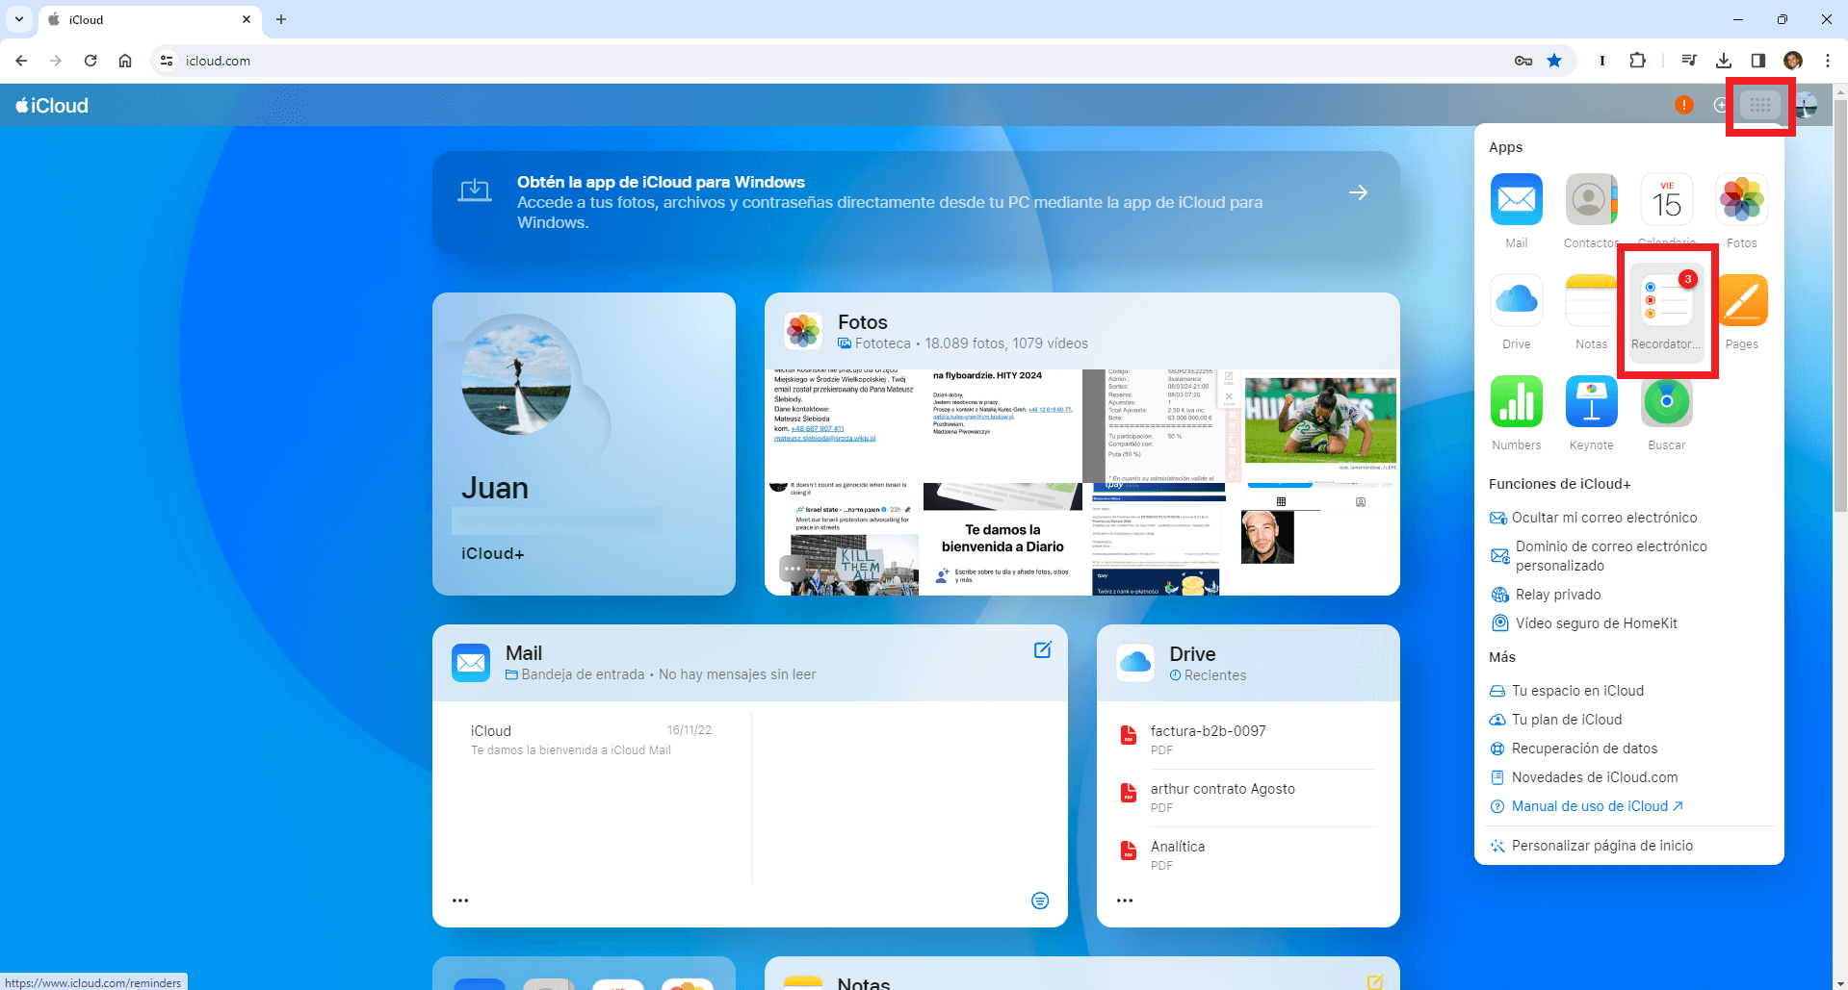1848x990 pixels.
Task: Open Mail widget more options ellipsis
Action: [x=460, y=901]
